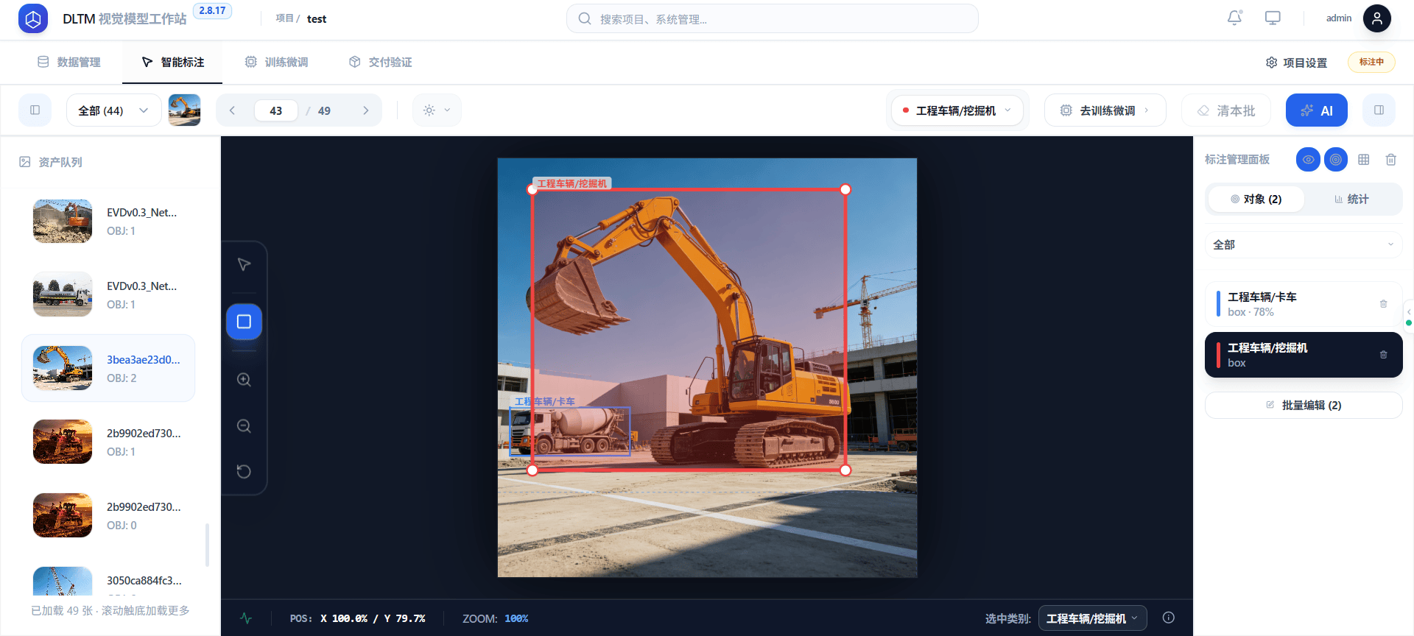Screen dimensions: 1414x636
Task: Open the notifications bell
Action: coord(1235,18)
